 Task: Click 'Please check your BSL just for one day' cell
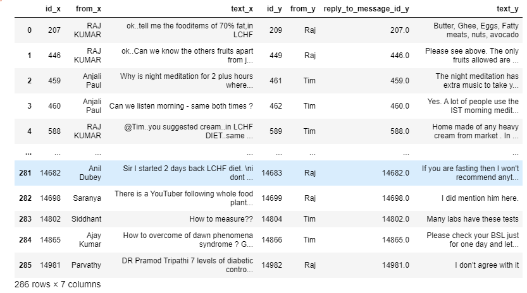(473, 239)
